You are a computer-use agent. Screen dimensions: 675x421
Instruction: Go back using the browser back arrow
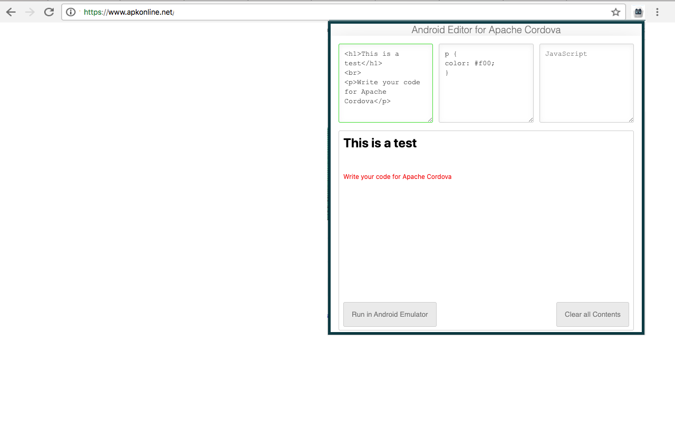(11, 12)
